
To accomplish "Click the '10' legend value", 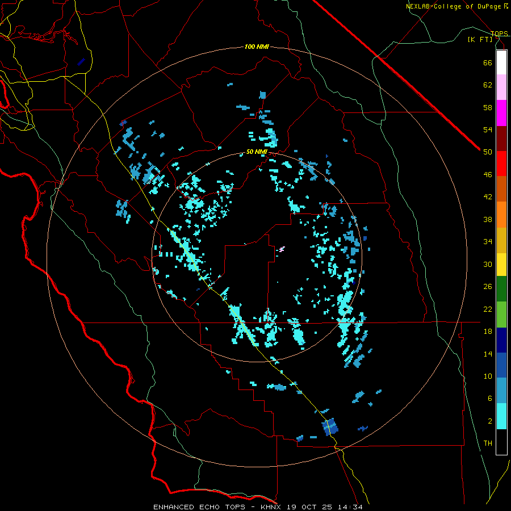I will coord(488,376).
